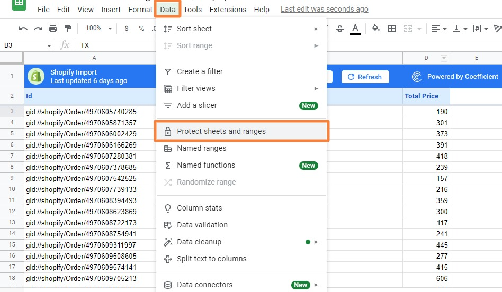This screenshot has width=502, height=292.
Task: Click the redo arrow in the toolbar
Action: tap(38, 29)
